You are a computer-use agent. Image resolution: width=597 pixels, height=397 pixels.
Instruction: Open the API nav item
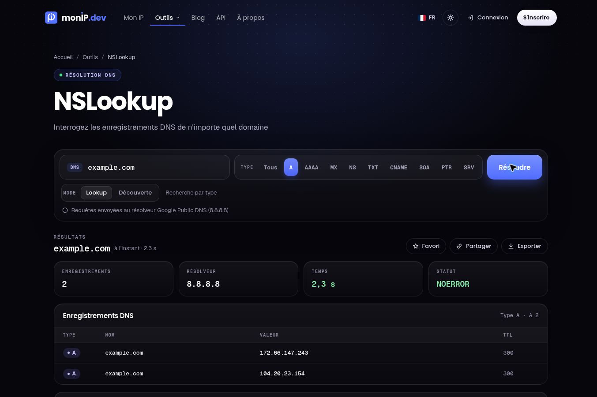click(x=221, y=18)
